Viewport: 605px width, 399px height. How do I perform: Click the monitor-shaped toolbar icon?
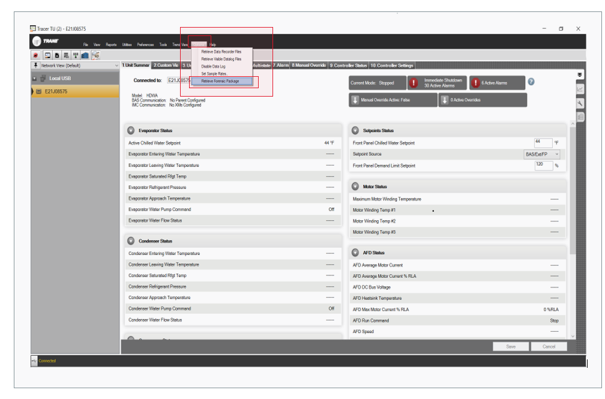click(47, 56)
